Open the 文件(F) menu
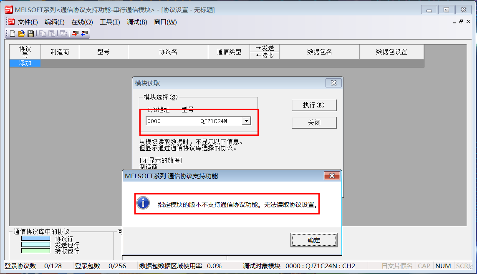 pyautogui.click(x=28, y=22)
